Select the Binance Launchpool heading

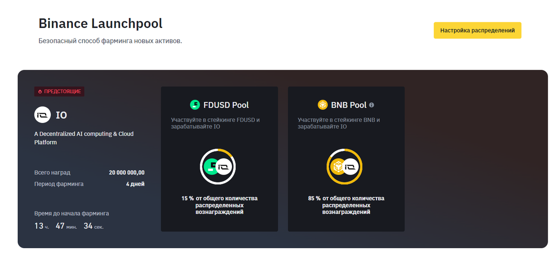coord(101,23)
